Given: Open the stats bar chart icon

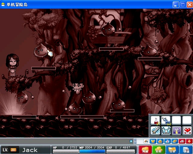Looking at the screenshot, I should point(167,141).
